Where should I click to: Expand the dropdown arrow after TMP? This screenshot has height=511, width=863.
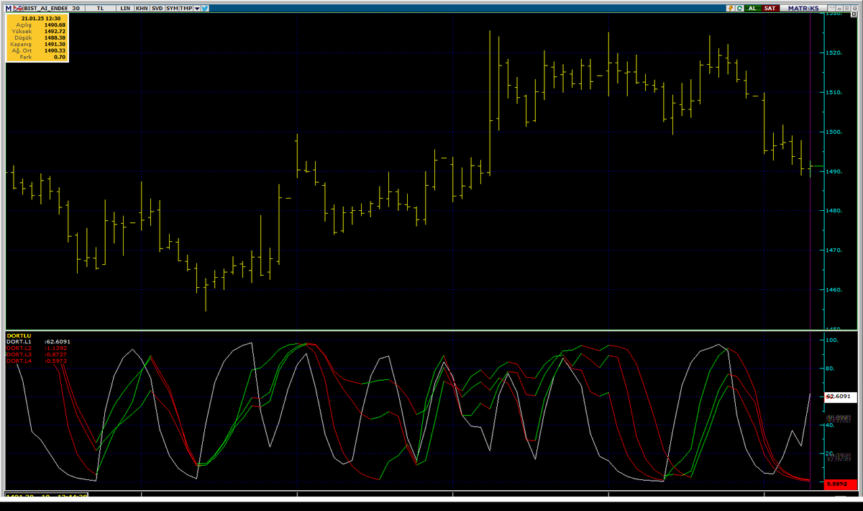tap(197, 8)
